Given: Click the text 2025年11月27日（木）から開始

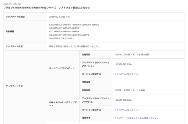Looking at the screenshot, I should pos(130,90).
